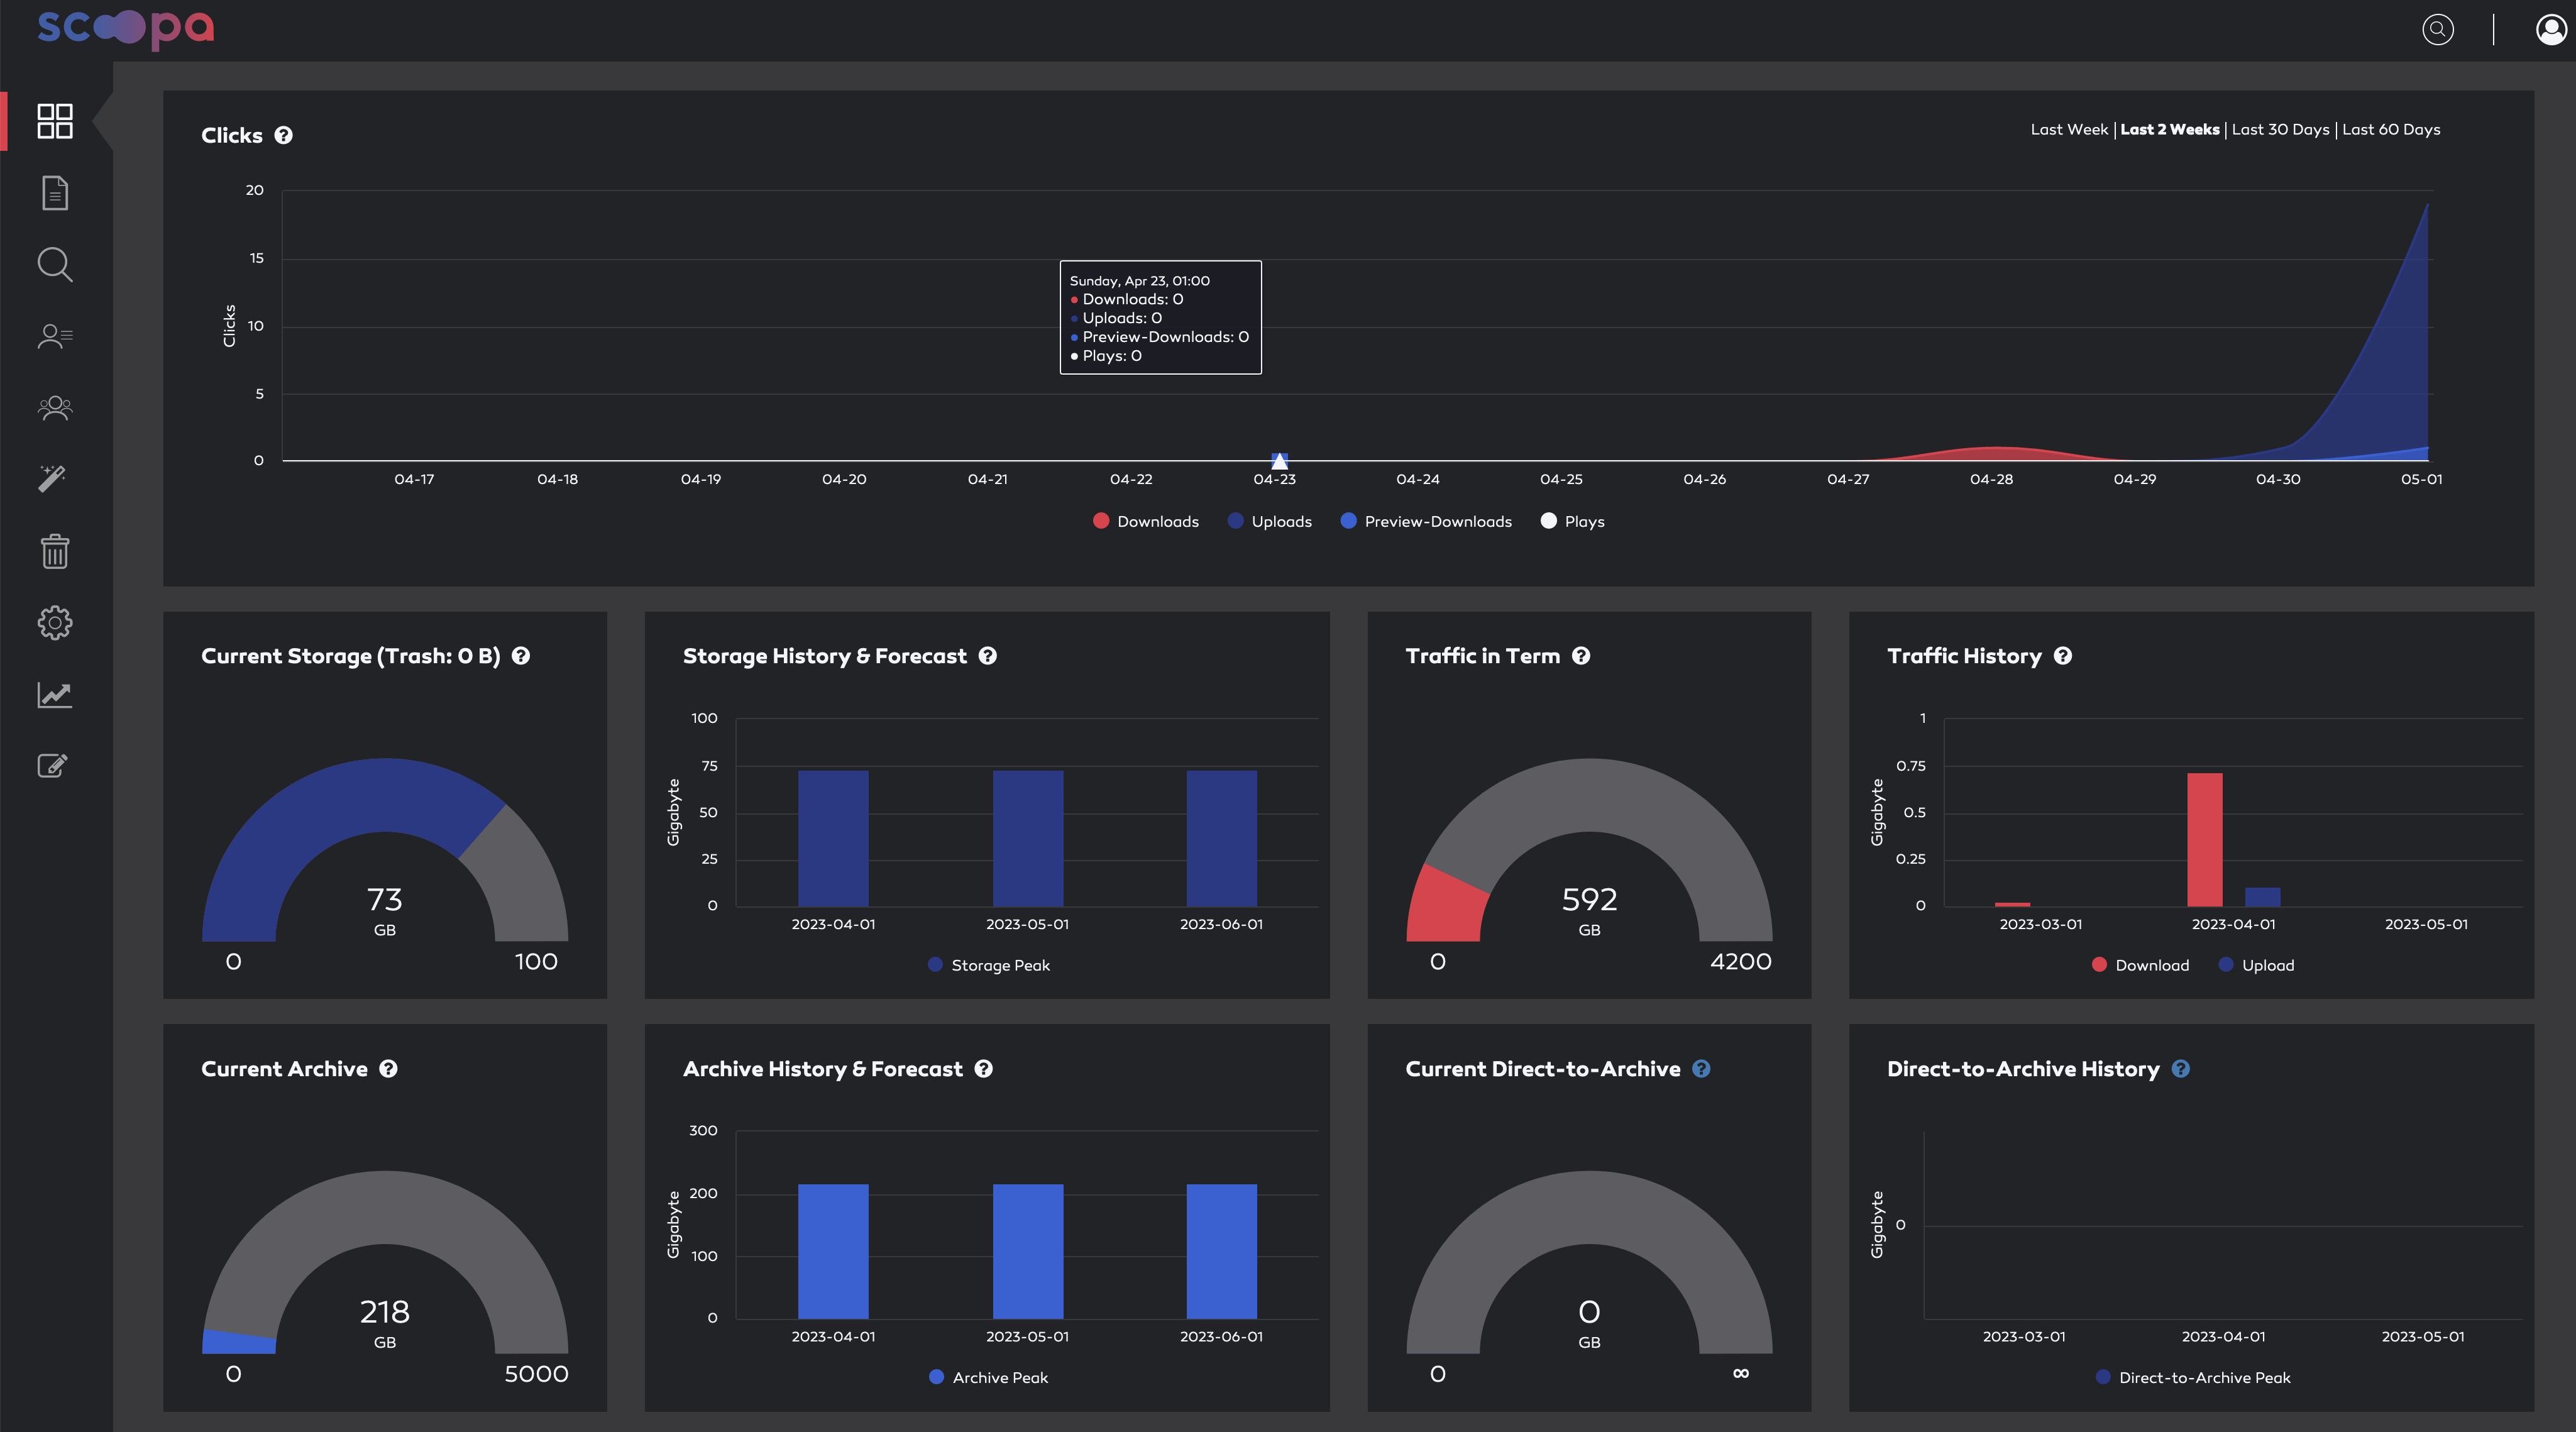Image resolution: width=2576 pixels, height=1432 pixels.
Task: Show help for Archive History & Forecast
Action: click(x=984, y=1069)
